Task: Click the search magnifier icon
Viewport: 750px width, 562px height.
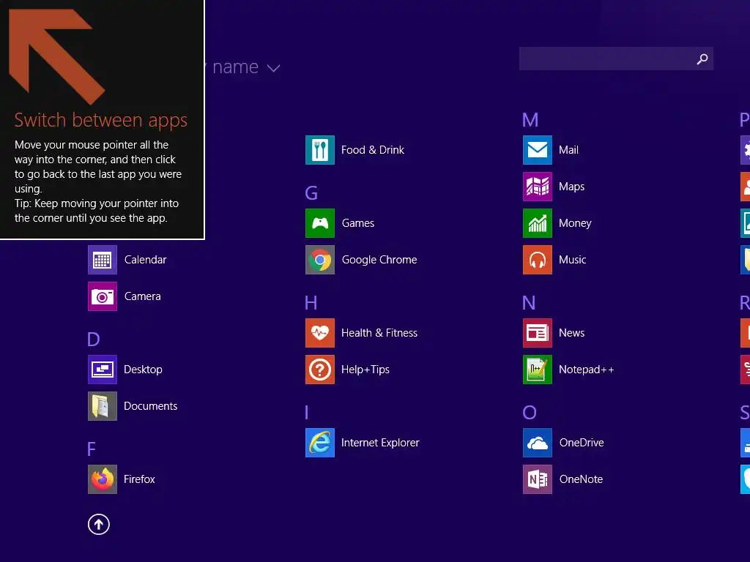Action: click(x=702, y=59)
